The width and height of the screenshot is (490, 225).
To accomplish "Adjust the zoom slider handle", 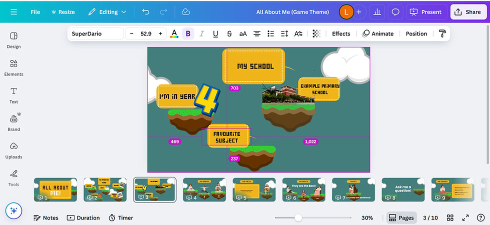I will coord(298,218).
